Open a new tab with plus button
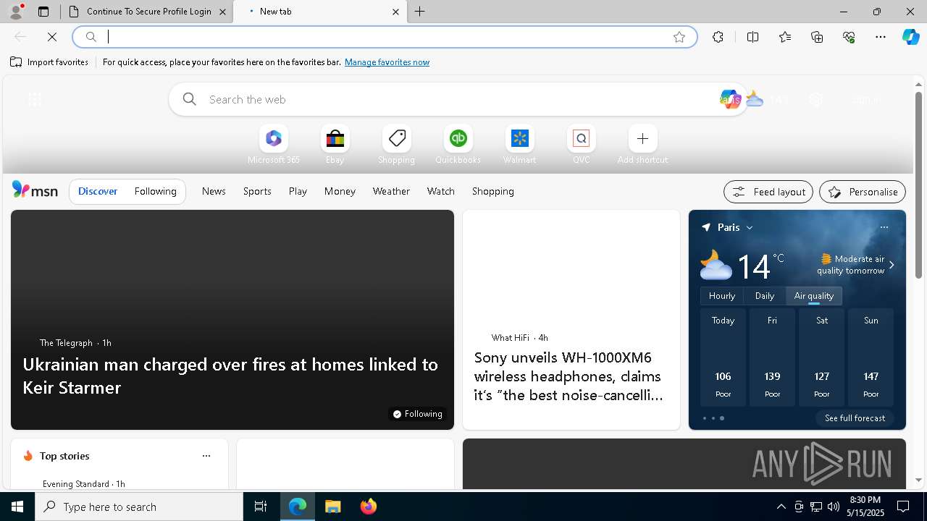 pyautogui.click(x=420, y=12)
